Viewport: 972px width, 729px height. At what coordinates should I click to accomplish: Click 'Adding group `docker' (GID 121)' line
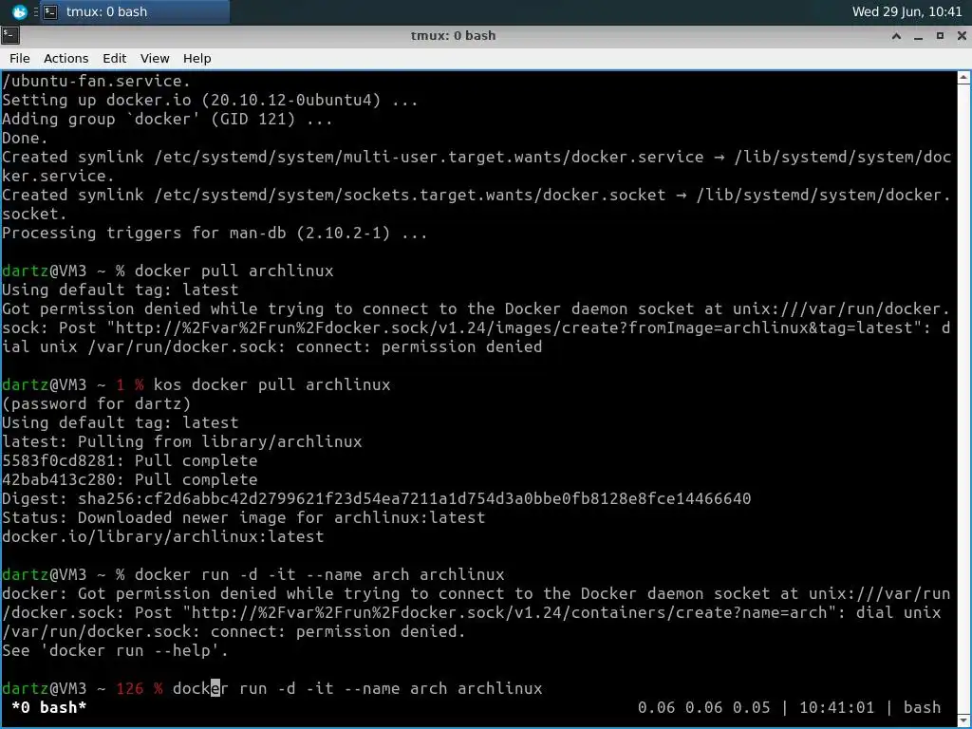pyautogui.click(x=167, y=119)
